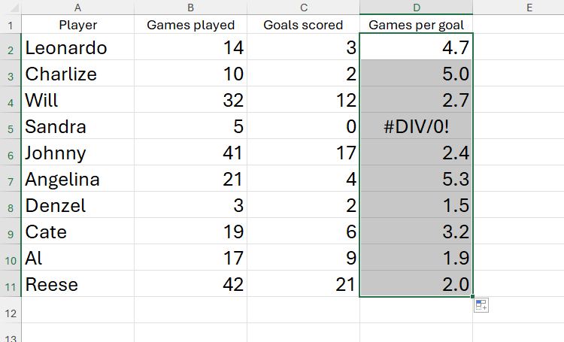This screenshot has width=564, height=342.
Task: Select Sandra's goals scored cell showing 0
Action: (x=303, y=127)
